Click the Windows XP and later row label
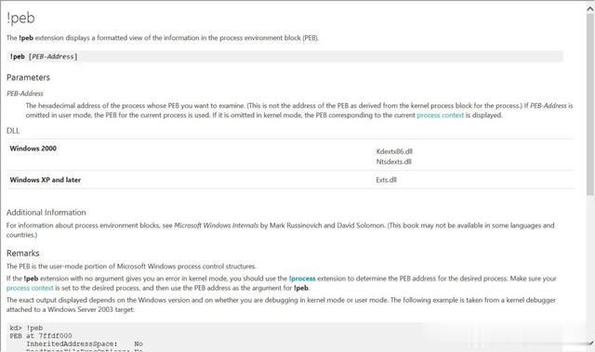The width and height of the screenshot is (595, 352). click(x=46, y=179)
